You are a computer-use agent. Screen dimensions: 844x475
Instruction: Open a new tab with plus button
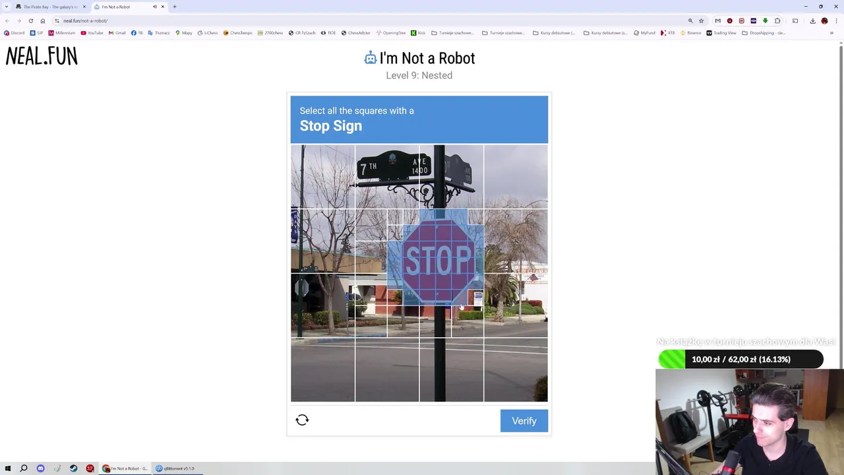(175, 7)
